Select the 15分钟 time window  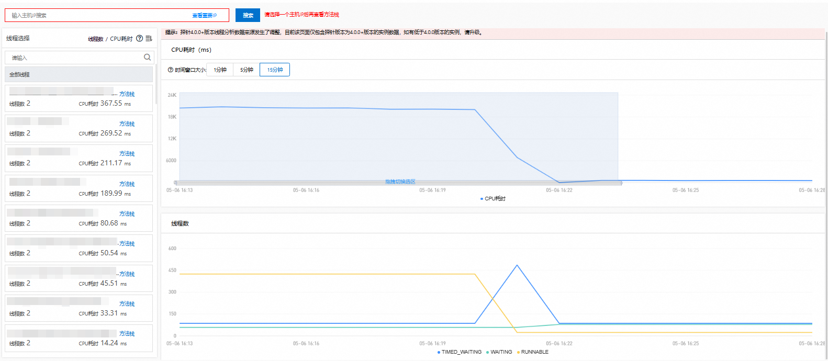pyautogui.click(x=275, y=70)
